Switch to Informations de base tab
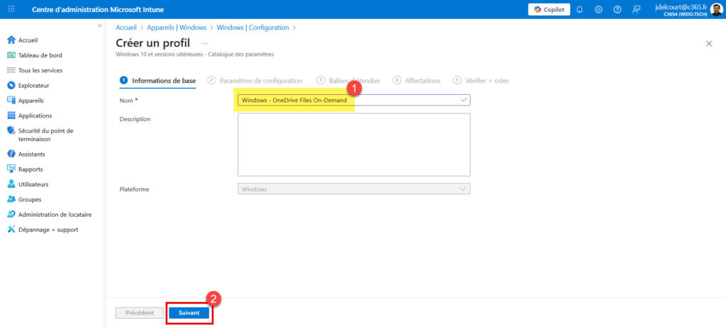 pyautogui.click(x=164, y=81)
